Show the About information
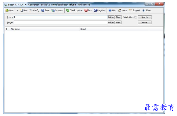 tap(147, 10)
